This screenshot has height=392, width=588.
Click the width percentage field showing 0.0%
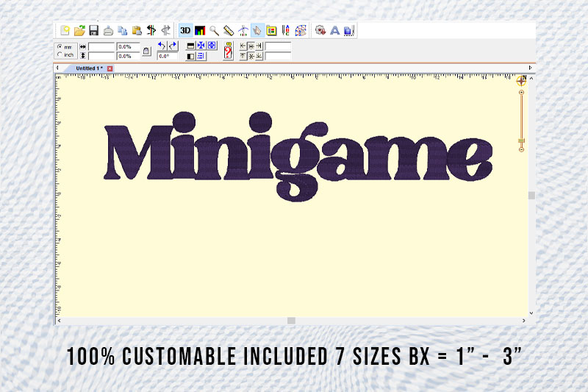tap(128, 47)
